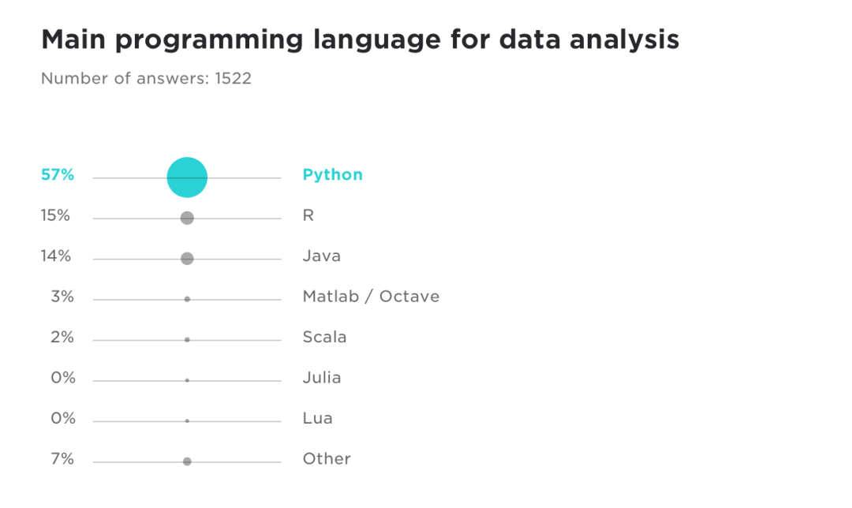Click the Java language label

(x=322, y=256)
